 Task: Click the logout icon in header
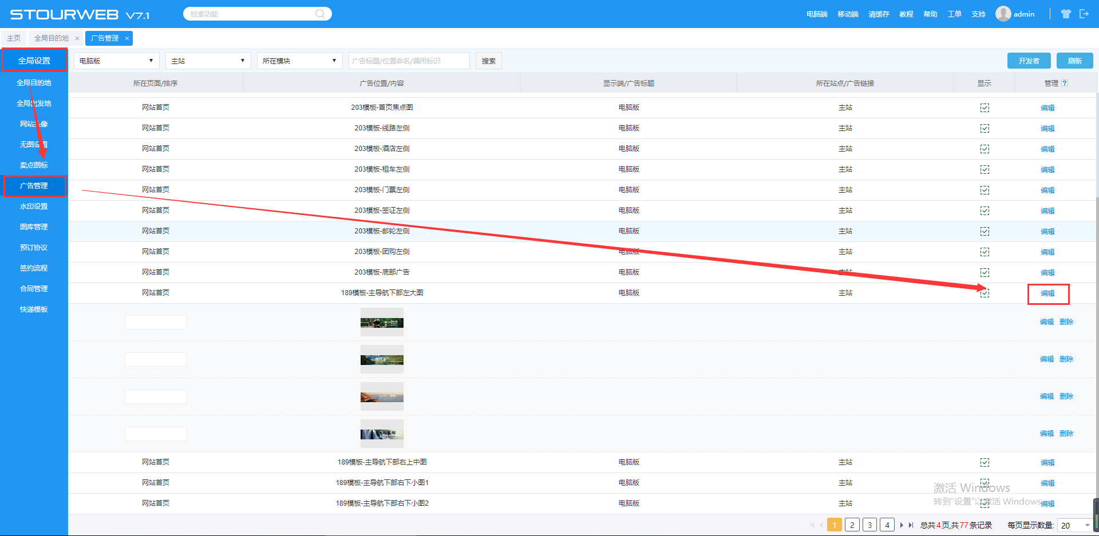click(1084, 14)
